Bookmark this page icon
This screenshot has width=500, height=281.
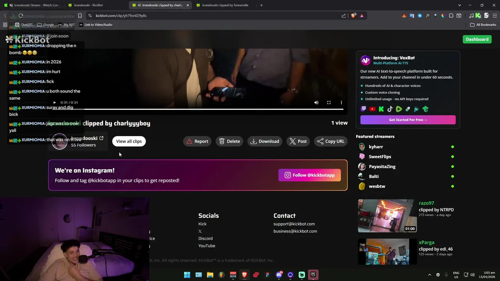pos(80,16)
